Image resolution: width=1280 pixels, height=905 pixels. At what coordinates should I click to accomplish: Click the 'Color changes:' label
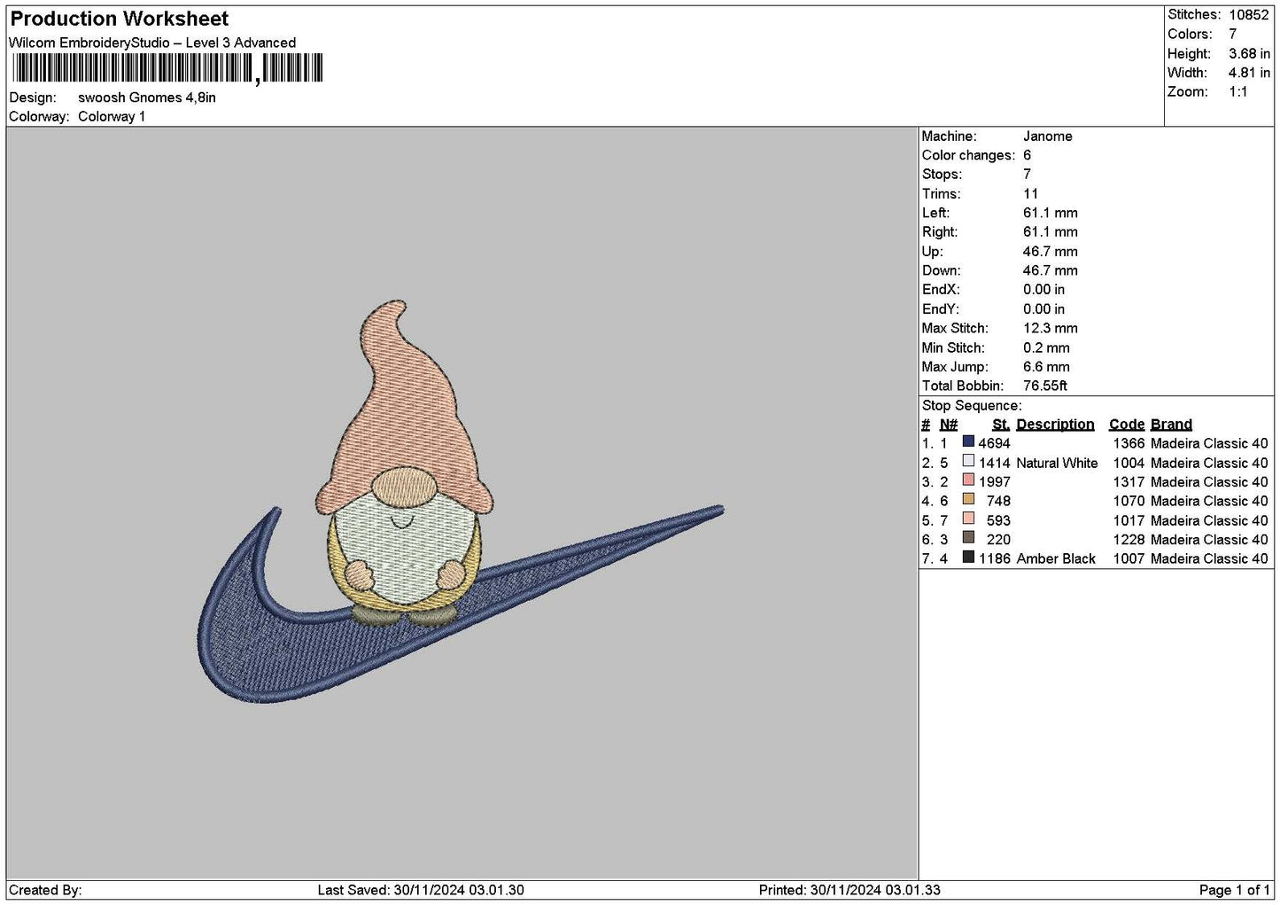pyautogui.click(x=968, y=156)
